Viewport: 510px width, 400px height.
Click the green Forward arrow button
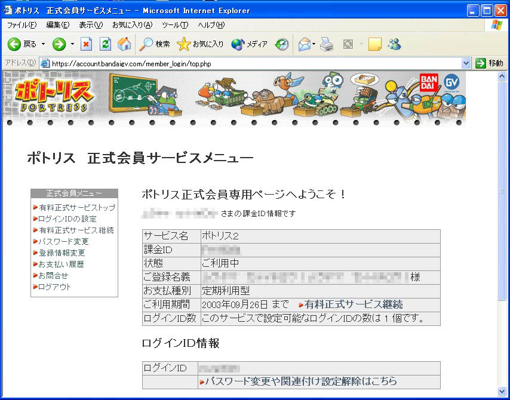[59, 44]
